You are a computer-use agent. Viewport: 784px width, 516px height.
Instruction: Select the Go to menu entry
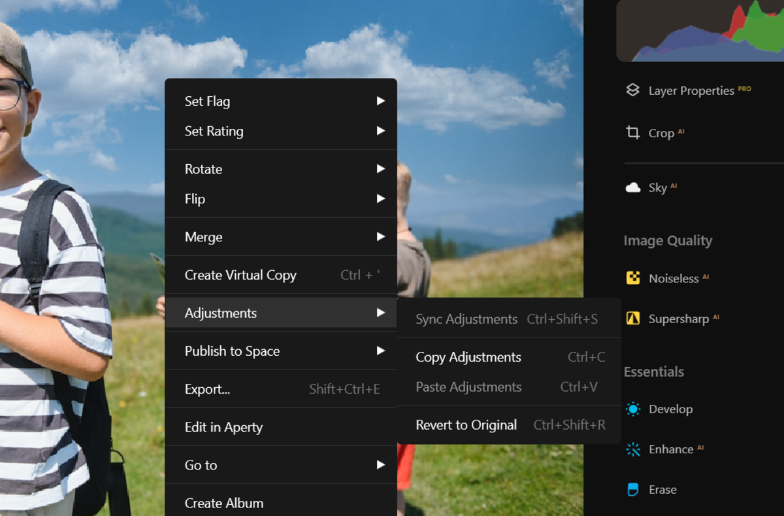coord(281,465)
